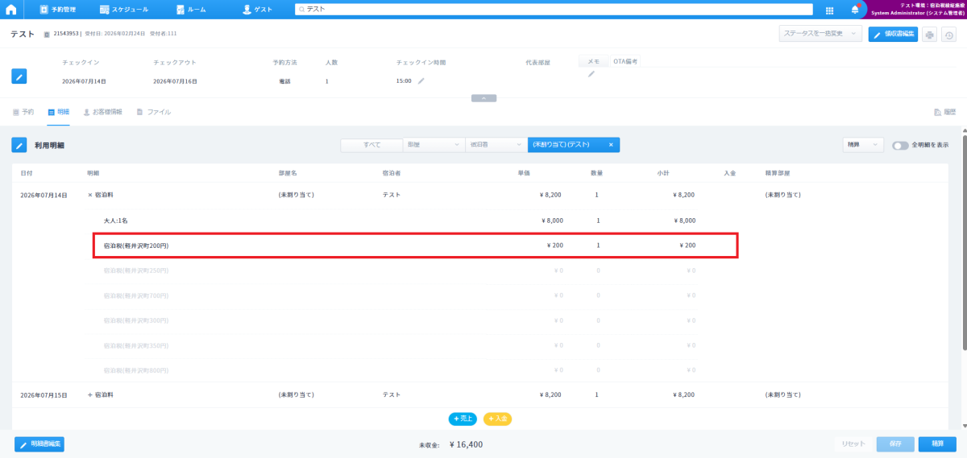Open the notifications bell
The height and width of the screenshot is (458, 967).
[854, 10]
